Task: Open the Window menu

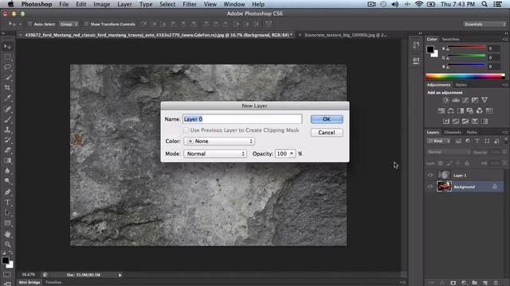Action: coord(233,4)
